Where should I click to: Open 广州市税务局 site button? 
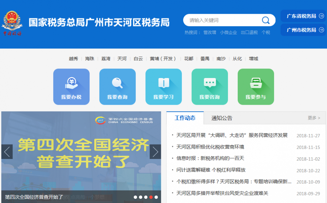tap(303, 30)
